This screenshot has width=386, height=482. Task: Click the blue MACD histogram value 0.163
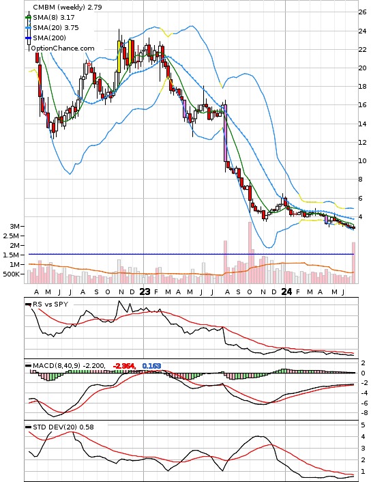pyautogui.click(x=151, y=366)
